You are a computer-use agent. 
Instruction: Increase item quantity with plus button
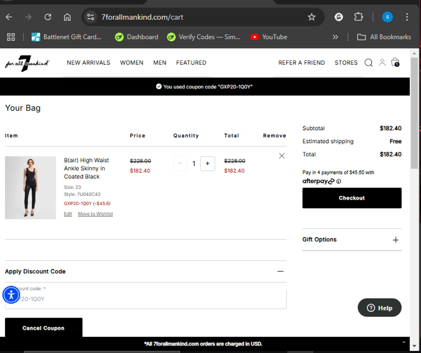click(x=207, y=163)
